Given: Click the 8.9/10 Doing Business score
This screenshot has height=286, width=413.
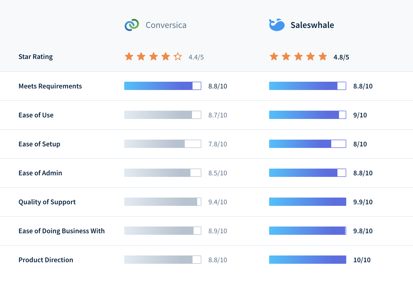Looking at the screenshot, I should point(218,231).
